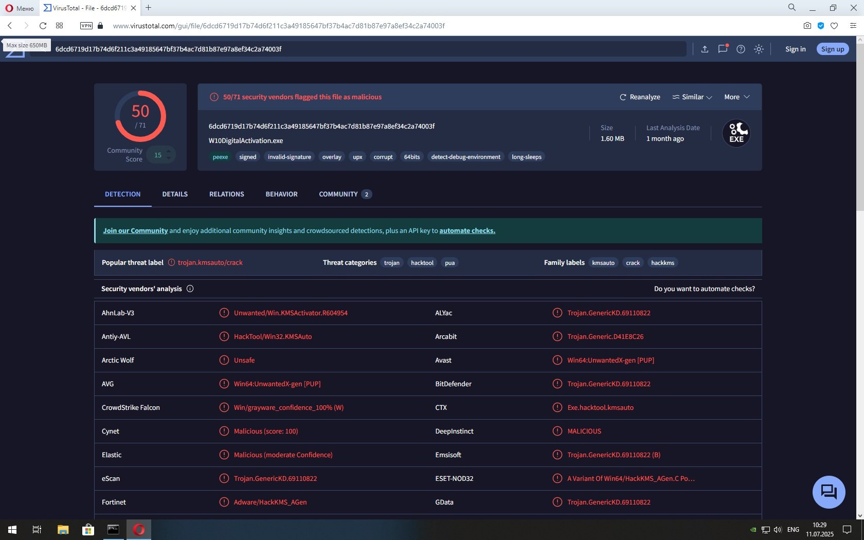The width and height of the screenshot is (864, 540).
Task: Switch to the BEHAVIOR tab
Action: (282, 194)
